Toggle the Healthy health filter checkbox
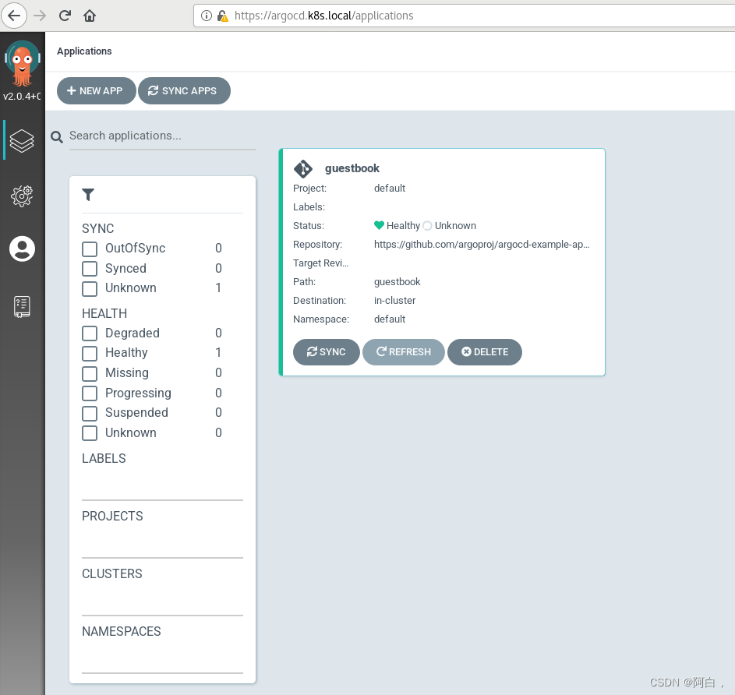Image resolution: width=735 pixels, height=695 pixels. pyautogui.click(x=90, y=354)
